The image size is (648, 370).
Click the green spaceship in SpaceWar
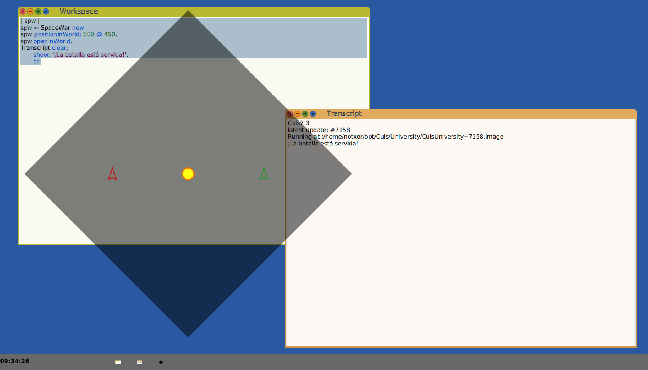pyautogui.click(x=264, y=174)
